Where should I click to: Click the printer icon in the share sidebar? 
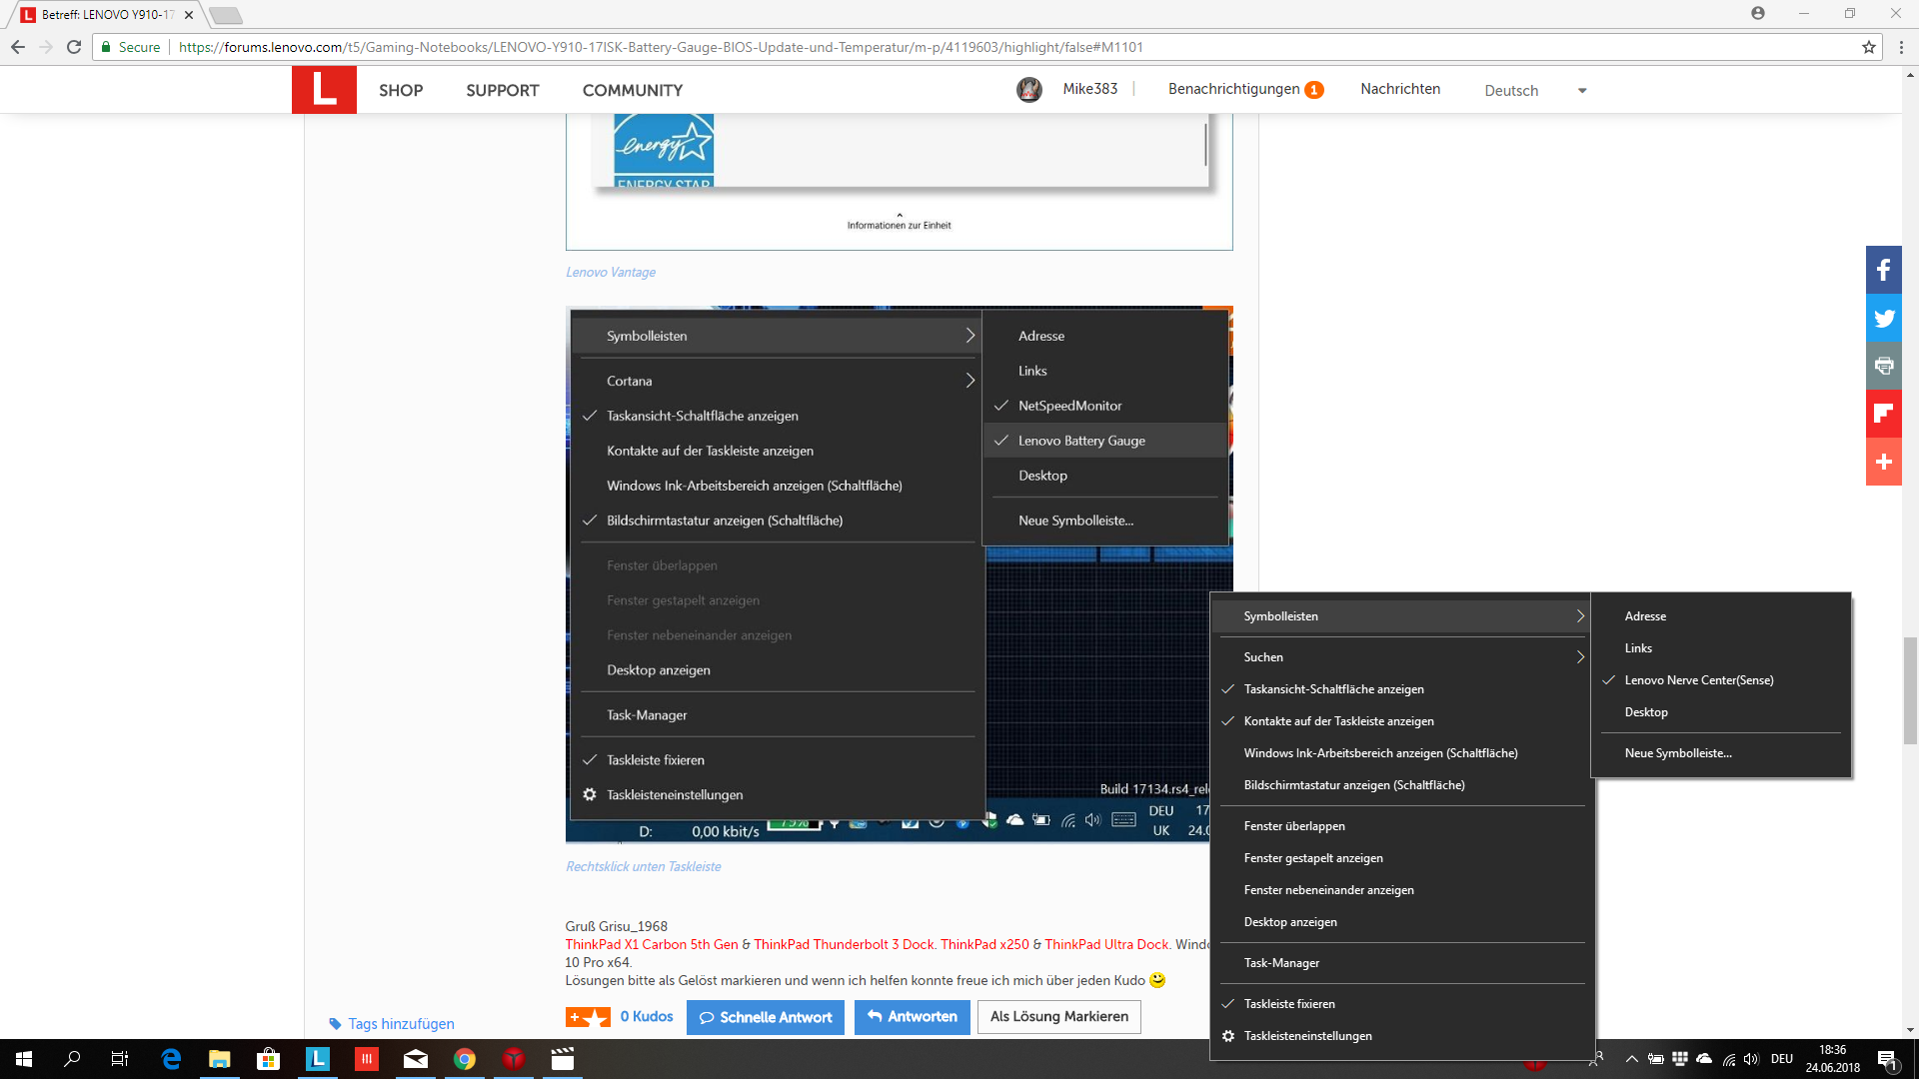coord(1884,366)
